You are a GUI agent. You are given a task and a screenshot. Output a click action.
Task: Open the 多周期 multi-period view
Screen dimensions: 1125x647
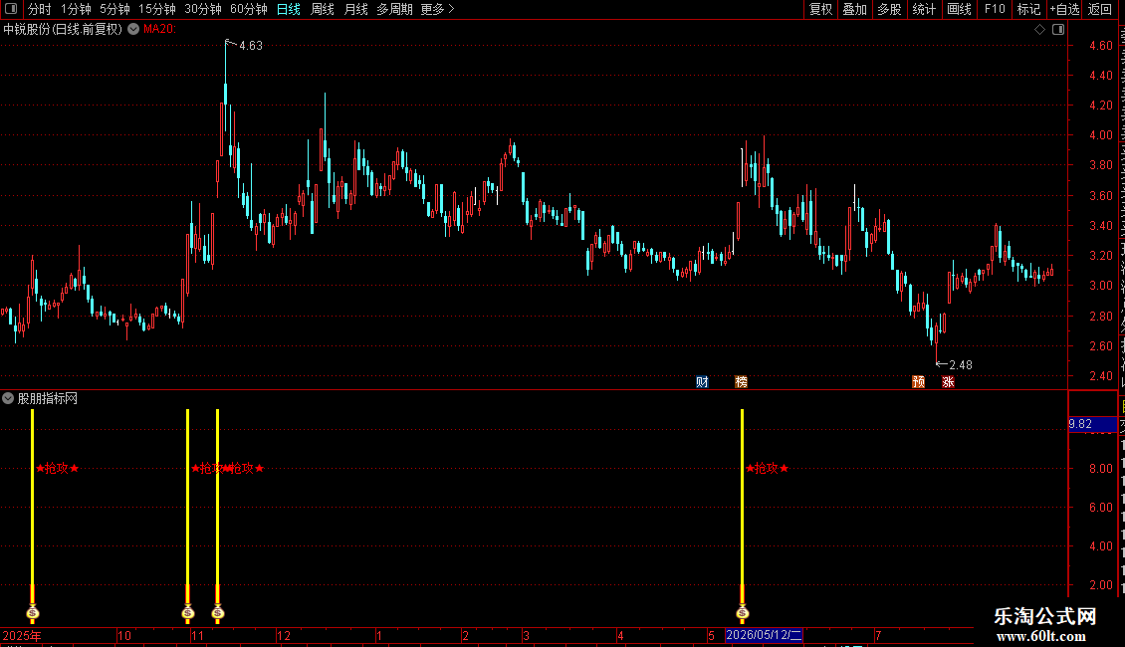point(394,9)
